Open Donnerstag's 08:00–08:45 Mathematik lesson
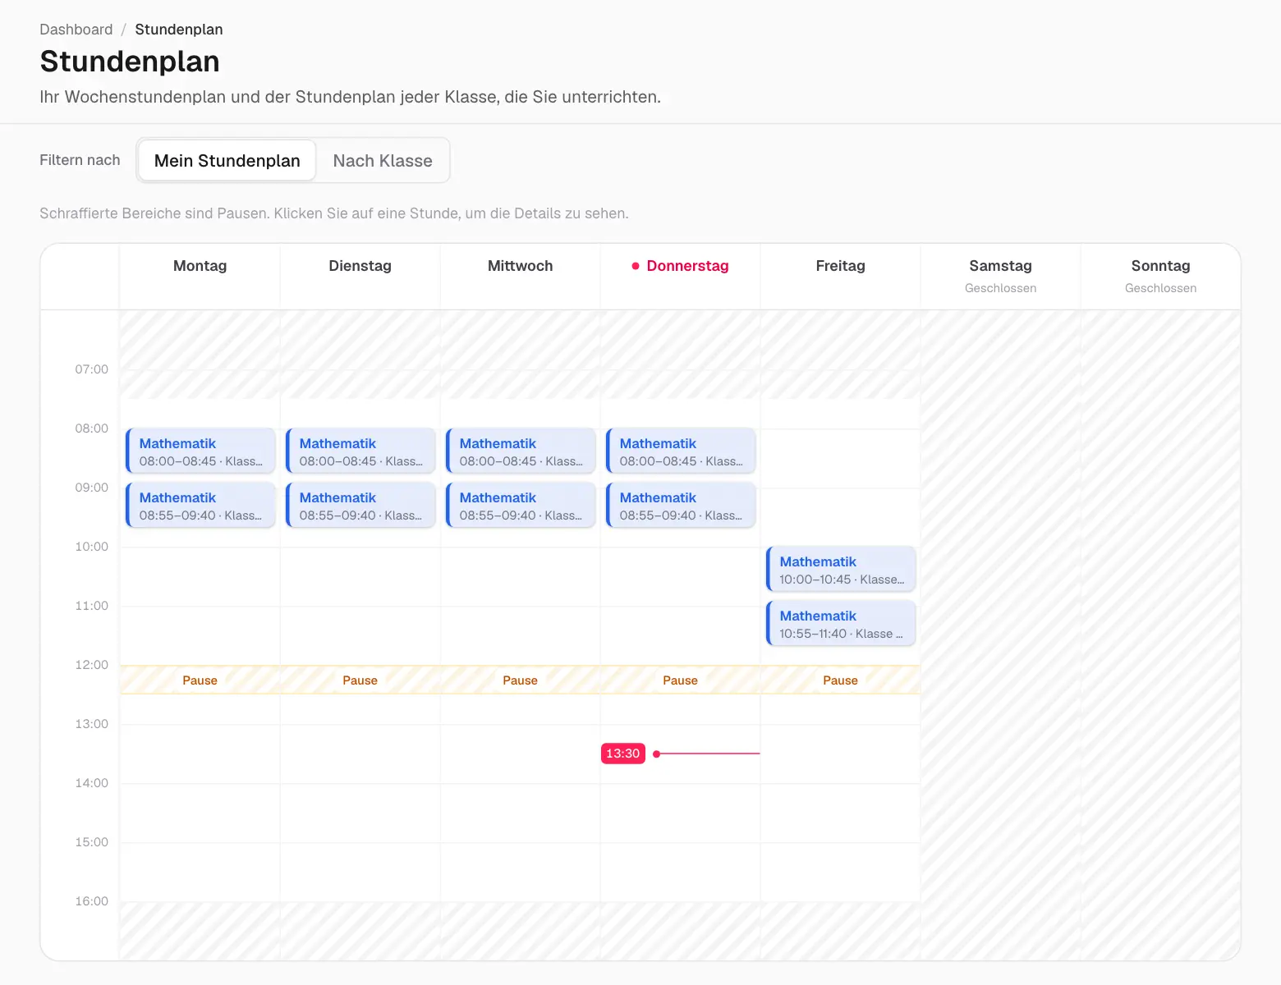The image size is (1281, 985). pyautogui.click(x=681, y=451)
